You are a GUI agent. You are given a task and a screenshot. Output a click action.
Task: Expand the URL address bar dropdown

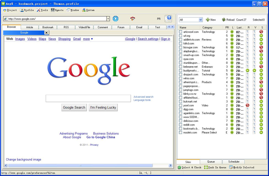click(x=108, y=19)
